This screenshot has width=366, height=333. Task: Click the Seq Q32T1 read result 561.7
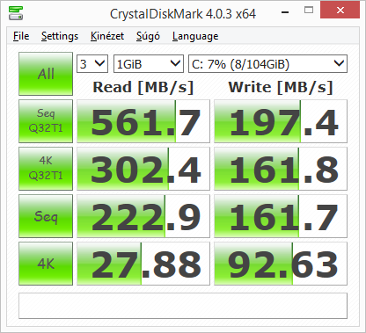[143, 121]
